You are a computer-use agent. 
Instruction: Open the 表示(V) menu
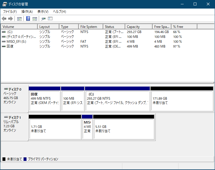tap(43, 12)
